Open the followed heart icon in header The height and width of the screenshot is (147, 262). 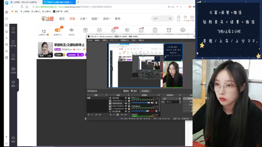click(x=185, y=17)
